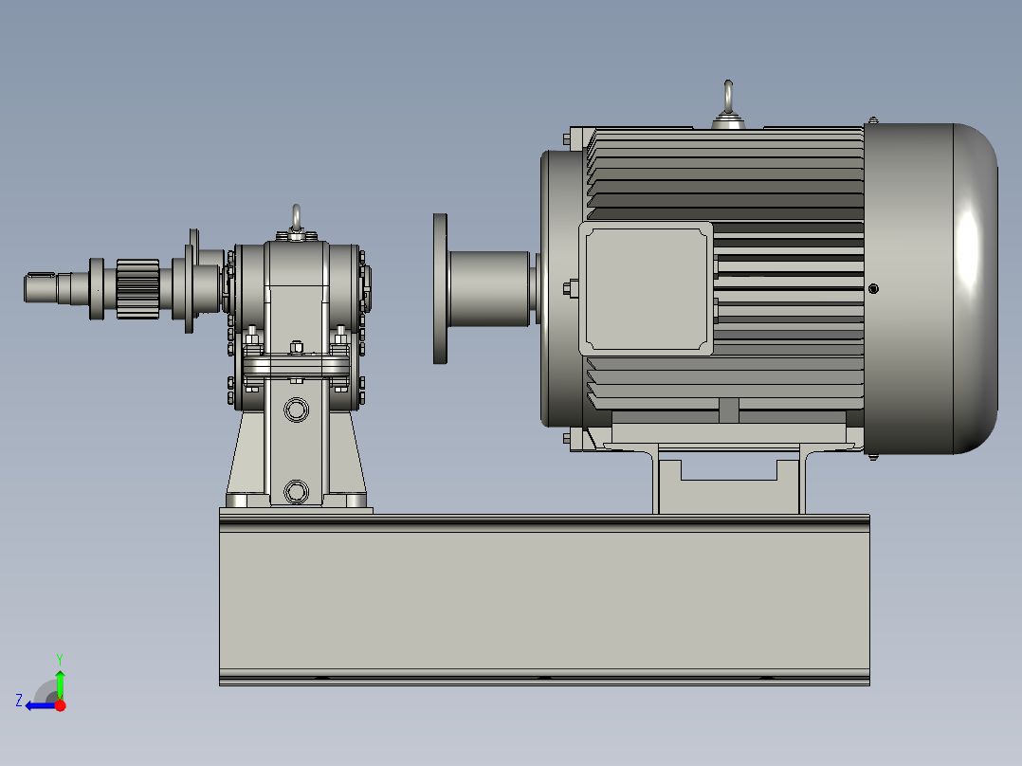Select the Y axis label on the triad
1022x766 pixels.
coord(60,658)
